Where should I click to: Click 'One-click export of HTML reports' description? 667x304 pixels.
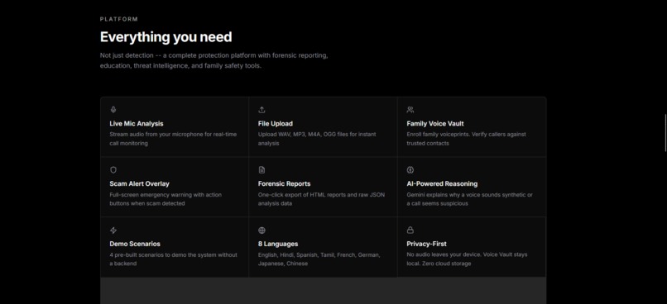click(x=321, y=199)
